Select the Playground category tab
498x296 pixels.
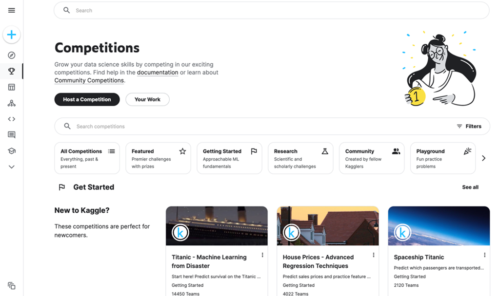442,158
